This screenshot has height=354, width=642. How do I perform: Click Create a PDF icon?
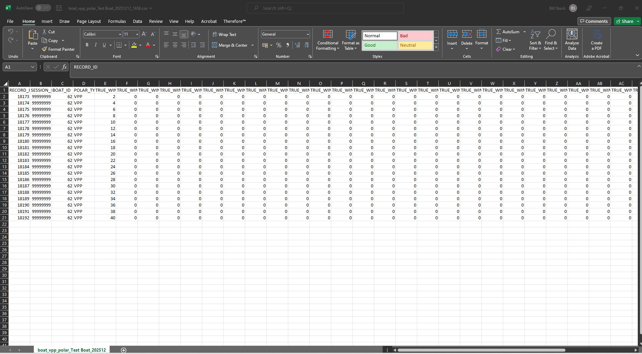coord(597,35)
